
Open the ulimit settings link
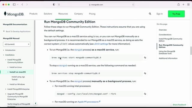click(x=101, y=44)
